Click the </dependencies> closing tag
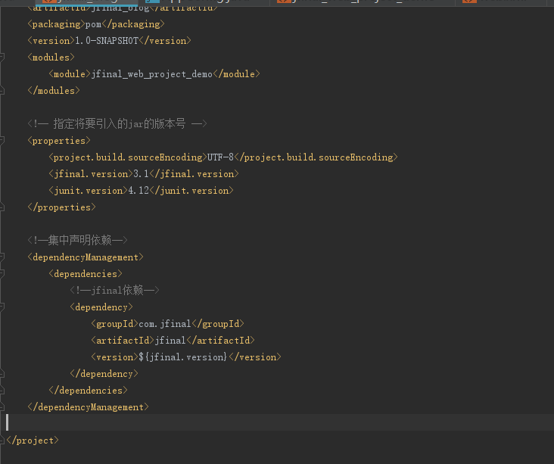This screenshot has height=464, width=554. click(88, 390)
